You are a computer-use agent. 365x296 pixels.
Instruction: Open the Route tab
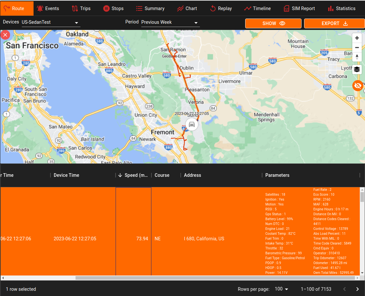[x=17, y=8]
